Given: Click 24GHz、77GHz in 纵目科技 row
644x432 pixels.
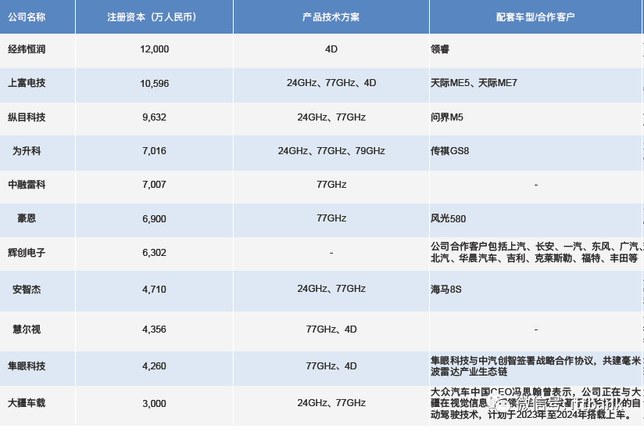Looking at the screenshot, I should (x=331, y=117).
